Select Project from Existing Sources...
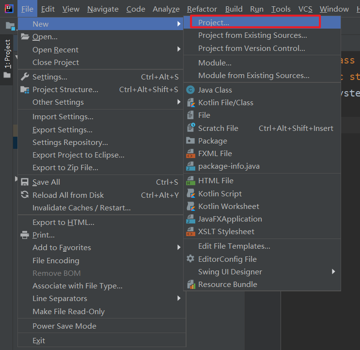This screenshot has width=360, height=350. pyautogui.click(x=262, y=35)
